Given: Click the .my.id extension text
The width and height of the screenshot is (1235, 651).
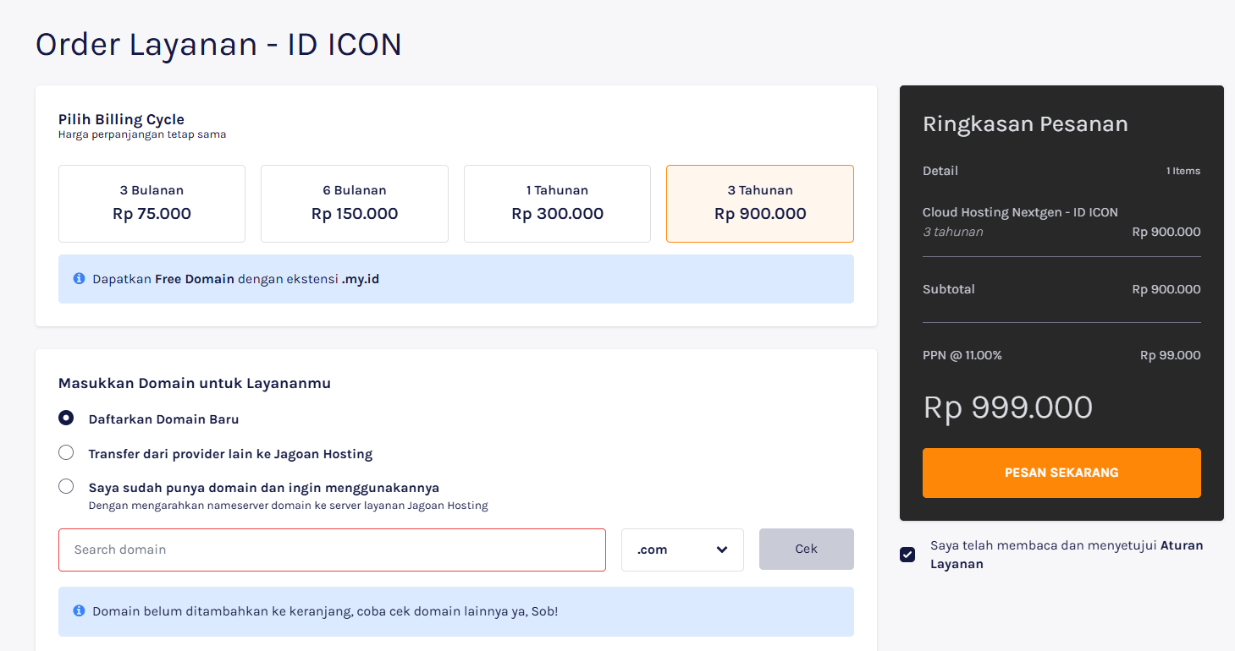Looking at the screenshot, I should 361,279.
